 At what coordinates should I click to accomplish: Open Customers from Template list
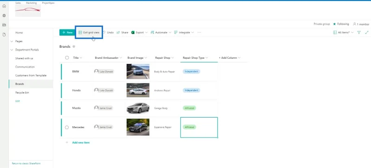(31, 75)
